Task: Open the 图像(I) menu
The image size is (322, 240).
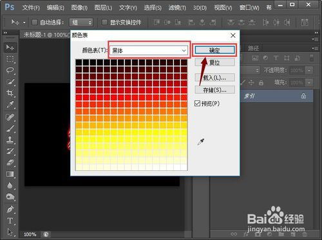Action: [x=79, y=8]
